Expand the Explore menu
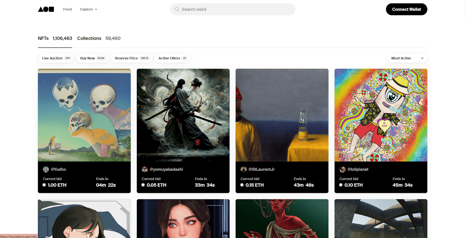 coord(89,9)
